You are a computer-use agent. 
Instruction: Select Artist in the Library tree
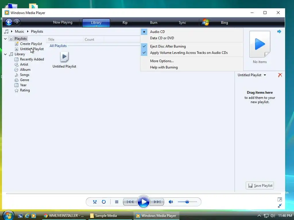pyautogui.click(x=24, y=64)
